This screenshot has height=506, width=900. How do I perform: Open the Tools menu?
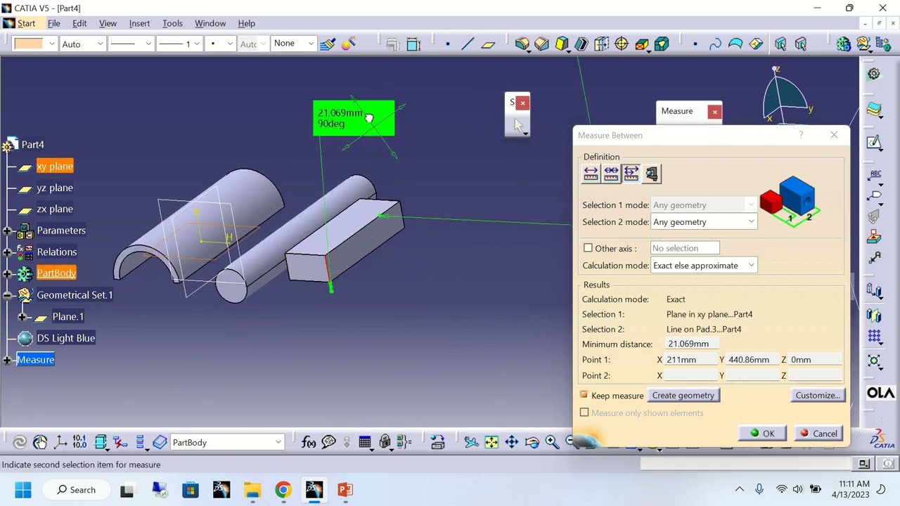click(x=172, y=23)
